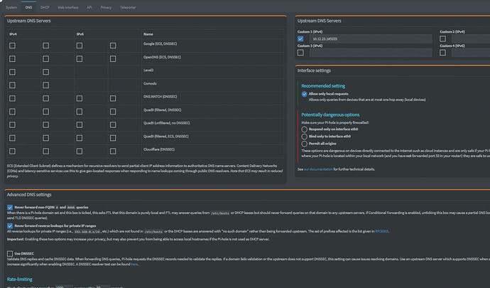Image resolution: width=490 pixels, height=288 pixels.
Task: Disable Never forward reverse lookups checkbox
Action: [x=11, y=225]
